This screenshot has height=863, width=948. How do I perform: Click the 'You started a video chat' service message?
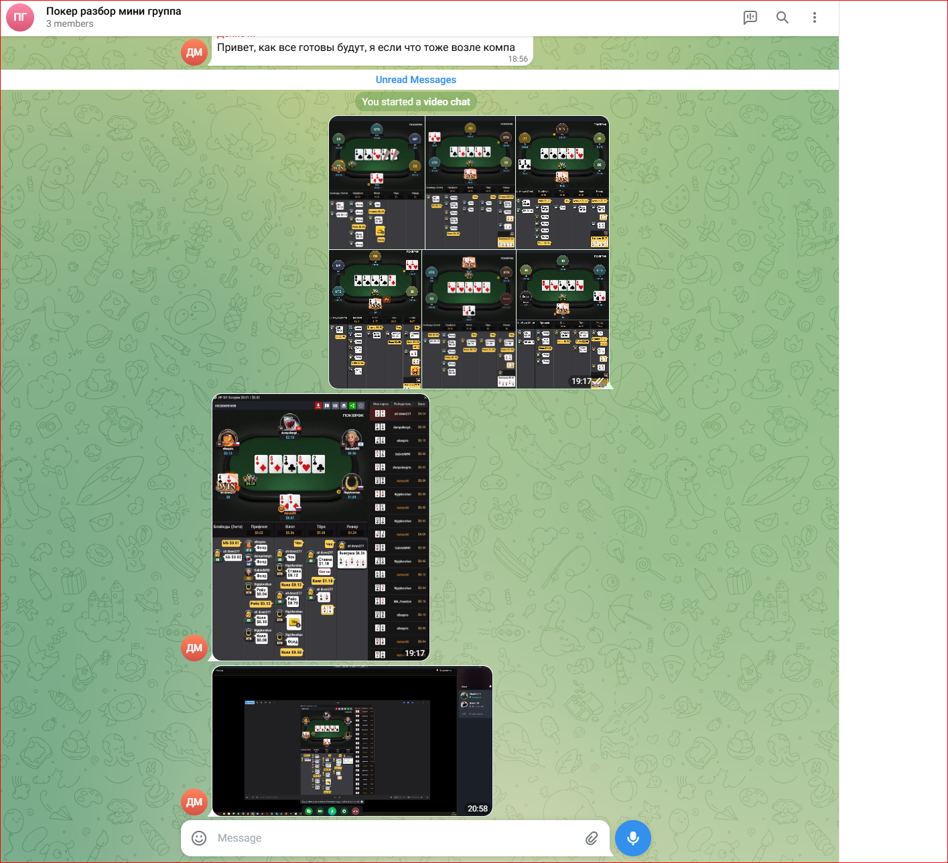coord(416,102)
